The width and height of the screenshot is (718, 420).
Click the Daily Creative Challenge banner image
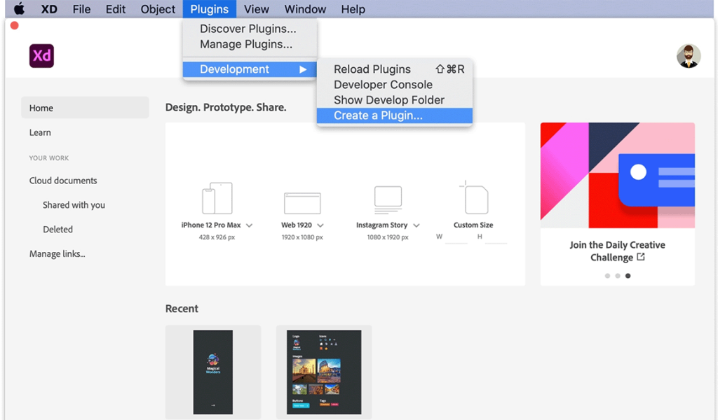(x=617, y=175)
